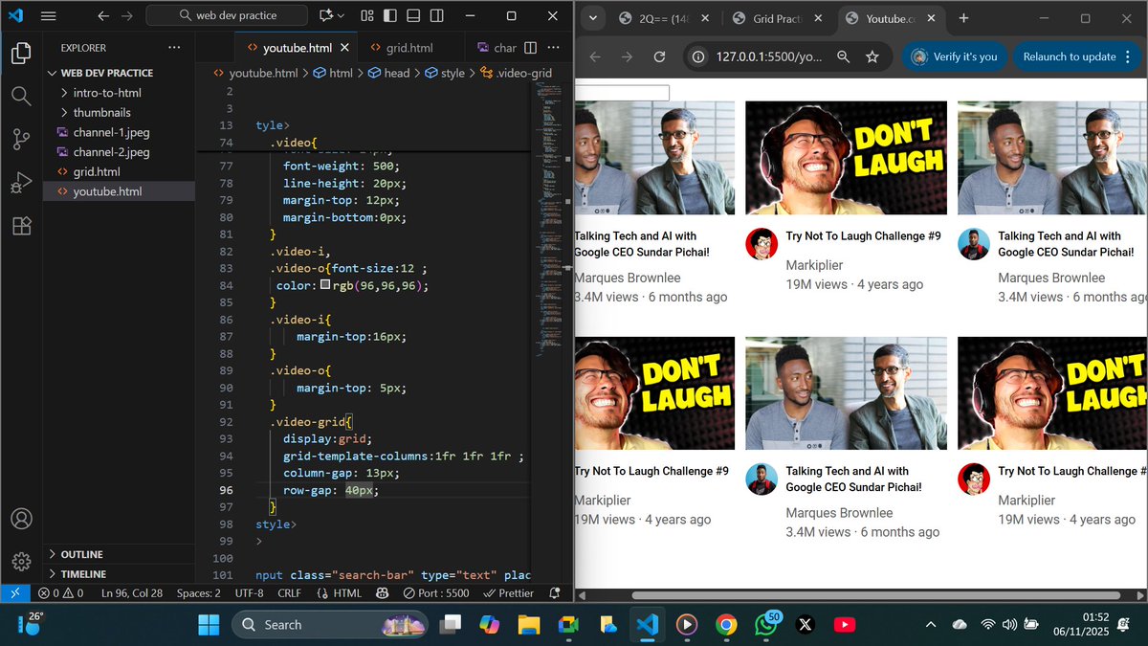Open the Chrome tab search dropdown
Image resolution: width=1148 pixels, height=646 pixels.
[592, 19]
